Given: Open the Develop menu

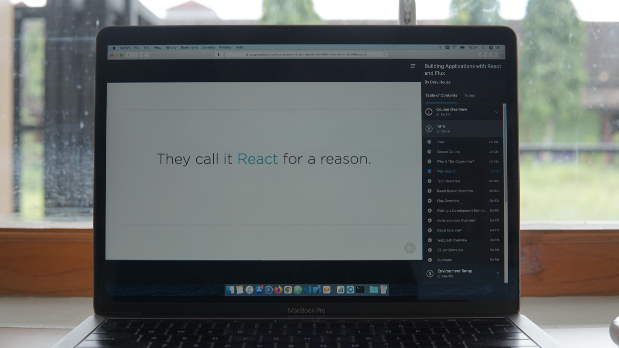Looking at the screenshot, I should (208, 47).
